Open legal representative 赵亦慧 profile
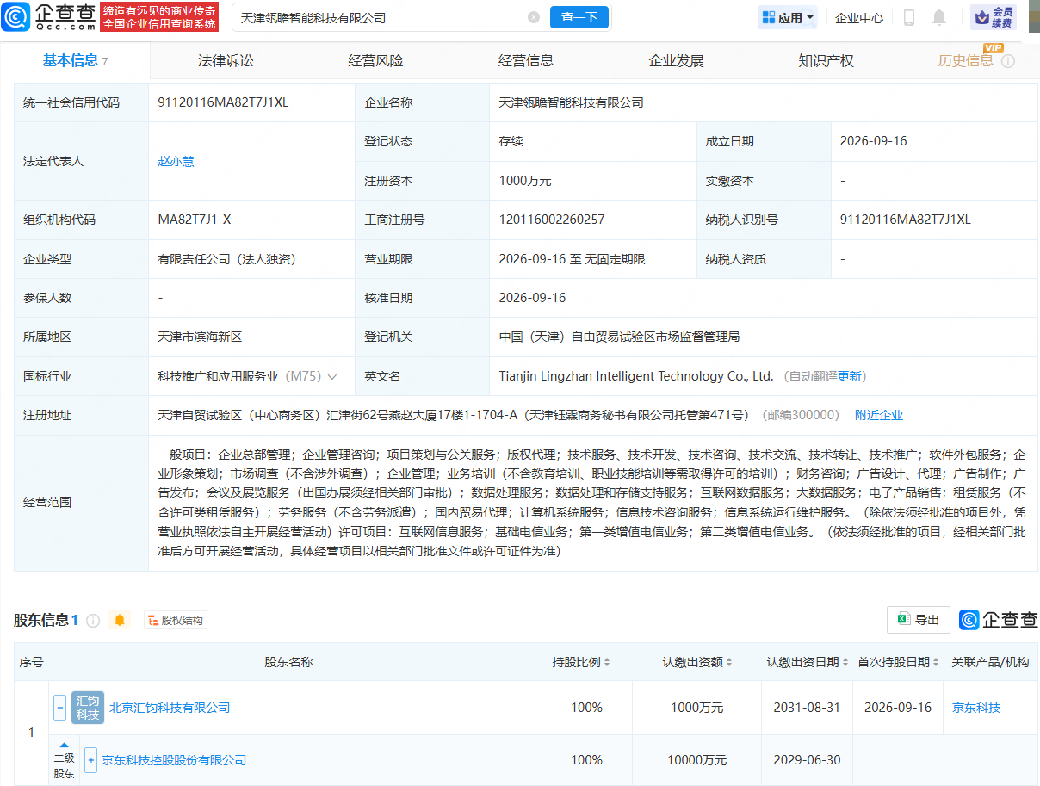Viewport: 1040px width, 786px height. [x=176, y=161]
